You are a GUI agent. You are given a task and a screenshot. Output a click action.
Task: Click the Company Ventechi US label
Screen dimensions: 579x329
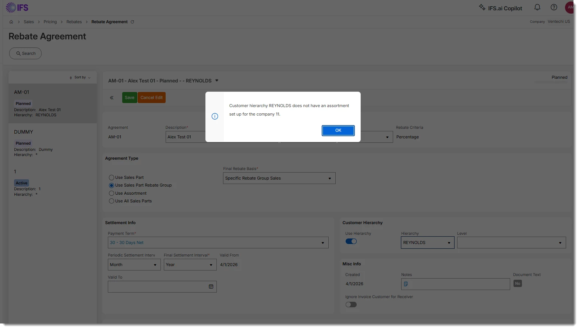(x=550, y=22)
